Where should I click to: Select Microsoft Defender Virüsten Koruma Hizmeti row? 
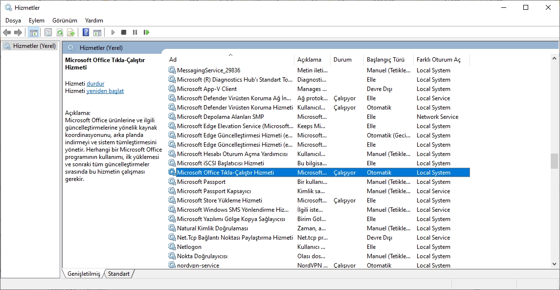point(318,108)
